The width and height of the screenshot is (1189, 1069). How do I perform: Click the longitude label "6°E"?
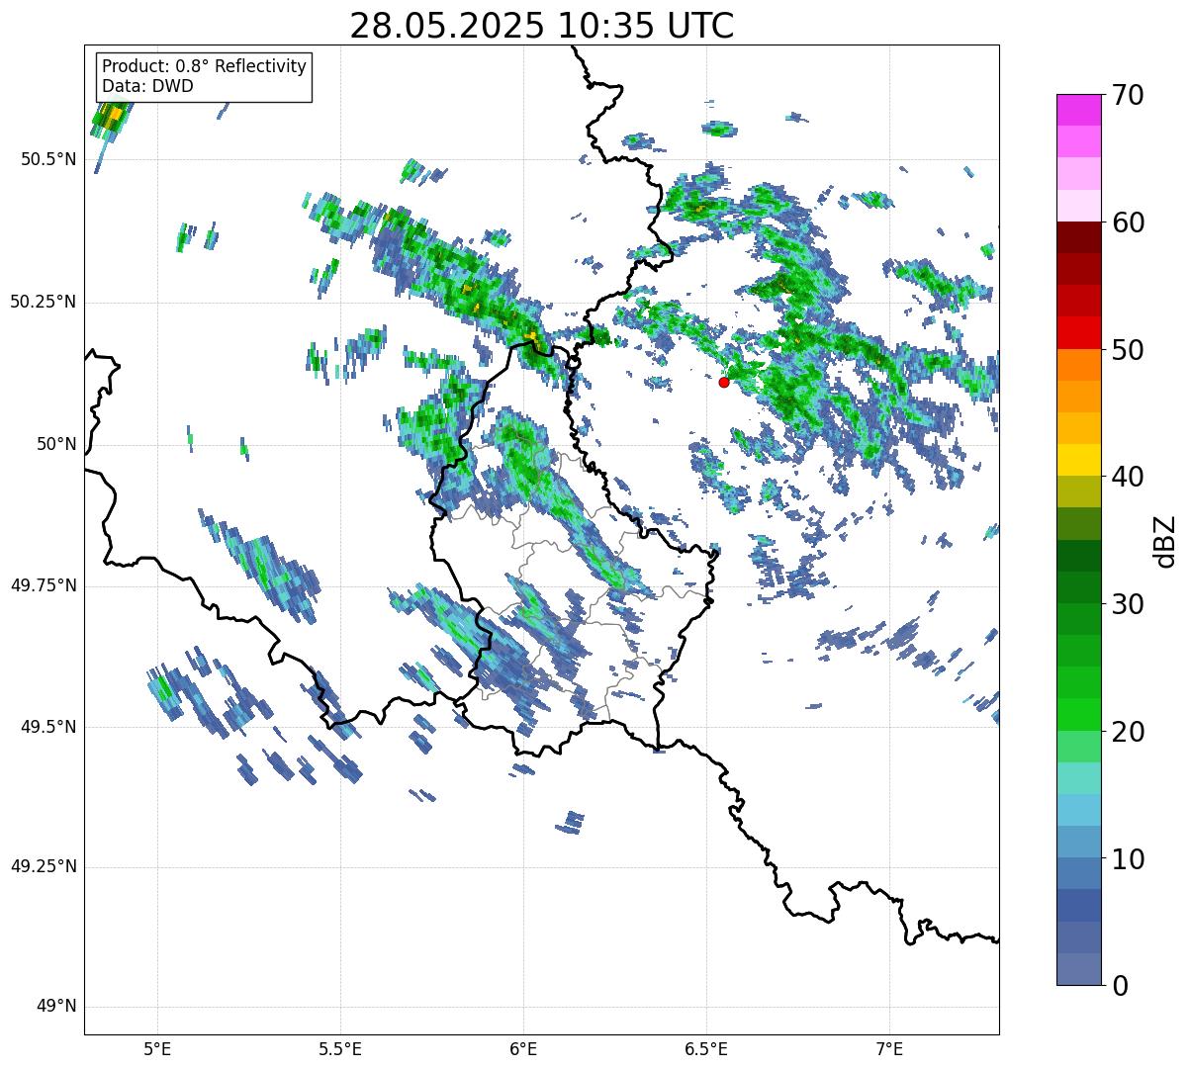click(523, 1048)
